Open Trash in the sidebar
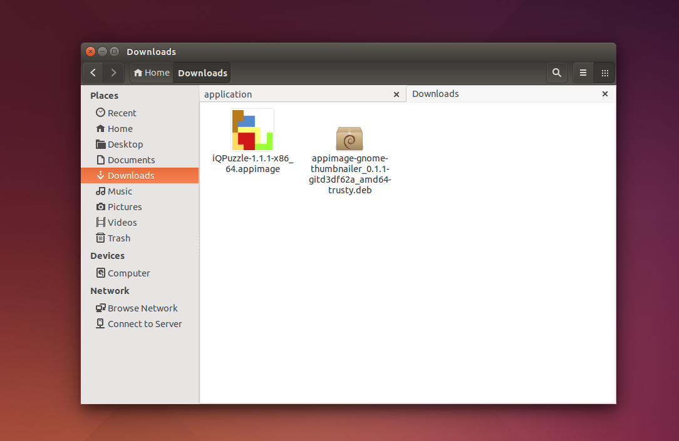The width and height of the screenshot is (679, 441). pos(140,238)
